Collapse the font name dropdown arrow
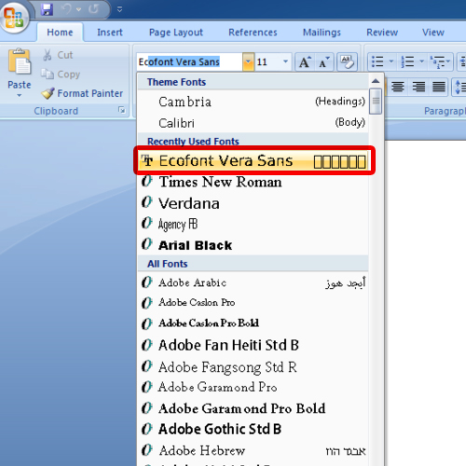The image size is (466, 466). coord(248,62)
